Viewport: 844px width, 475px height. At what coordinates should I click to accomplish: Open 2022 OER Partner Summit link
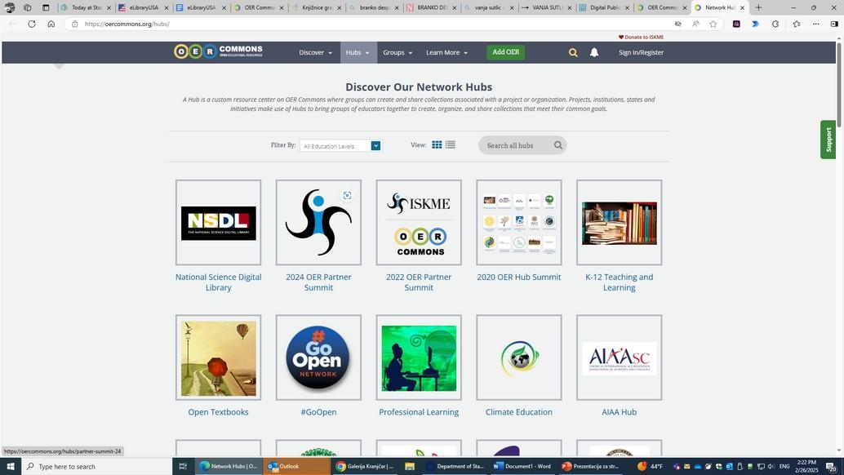click(x=418, y=282)
